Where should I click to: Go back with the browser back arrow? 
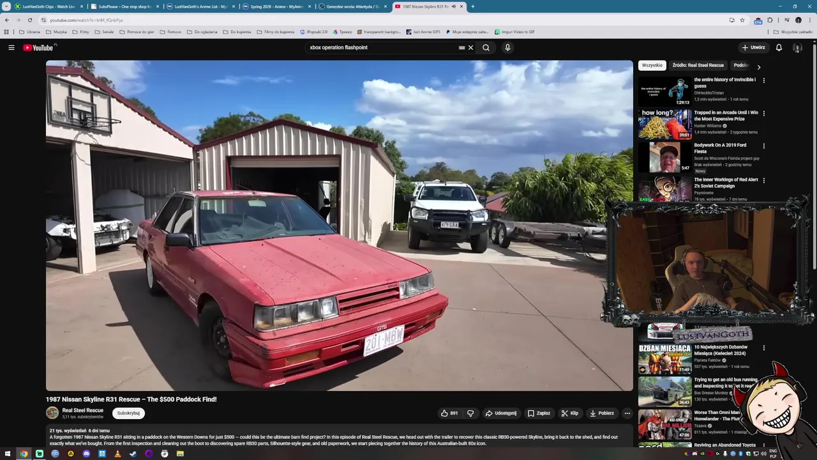pos(7,20)
